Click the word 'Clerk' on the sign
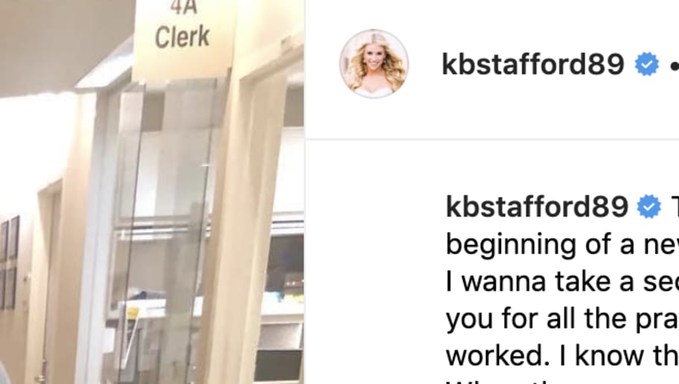The height and width of the screenshot is (384, 679). 182,36
